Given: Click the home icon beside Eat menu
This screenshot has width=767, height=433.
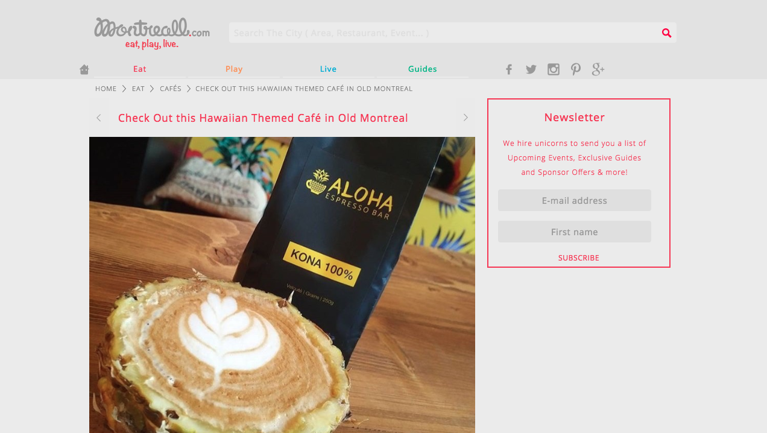Looking at the screenshot, I should pyautogui.click(x=84, y=69).
